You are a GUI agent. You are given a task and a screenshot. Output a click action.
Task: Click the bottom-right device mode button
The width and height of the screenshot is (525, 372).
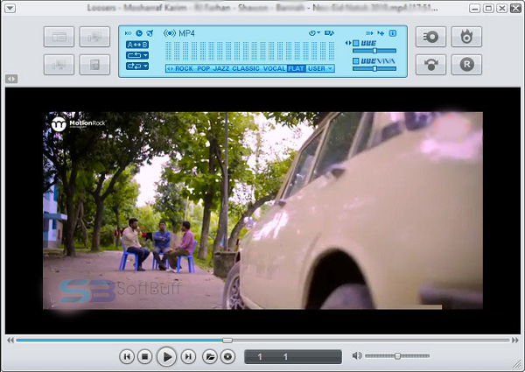coord(94,65)
